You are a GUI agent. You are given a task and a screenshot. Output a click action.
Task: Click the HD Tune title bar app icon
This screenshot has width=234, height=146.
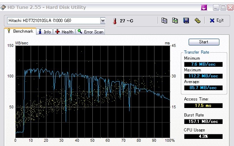pos(3,7)
